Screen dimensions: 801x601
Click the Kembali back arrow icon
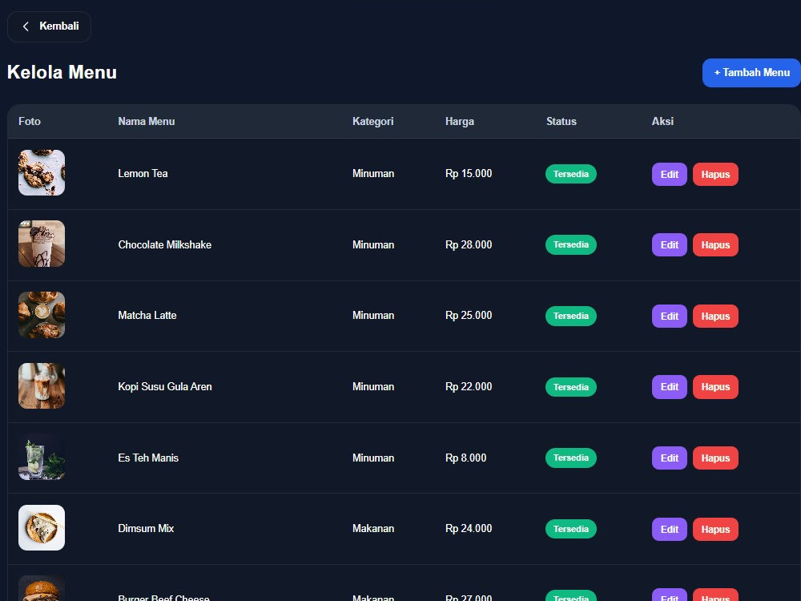click(26, 26)
